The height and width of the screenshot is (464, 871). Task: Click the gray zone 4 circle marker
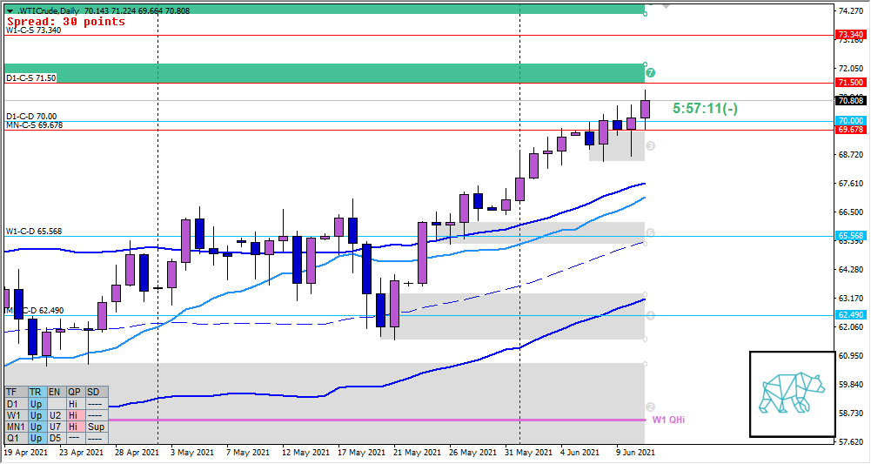pyautogui.click(x=650, y=315)
